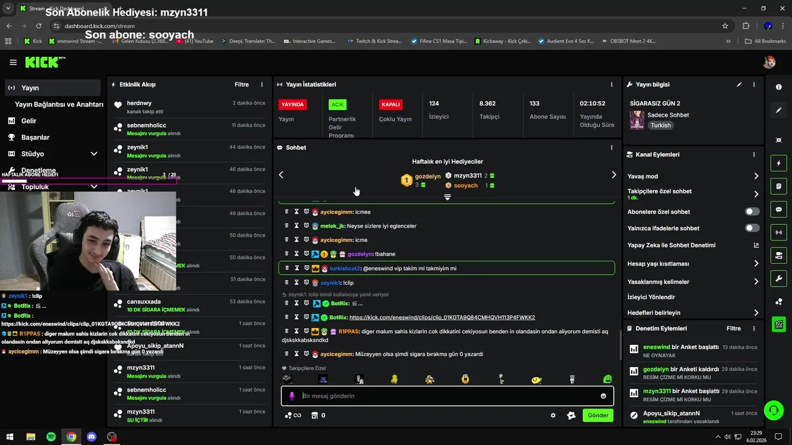Click the Bir mesaj gönderin input field
Image resolution: width=792 pixels, height=445 pixels.
(447, 396)
